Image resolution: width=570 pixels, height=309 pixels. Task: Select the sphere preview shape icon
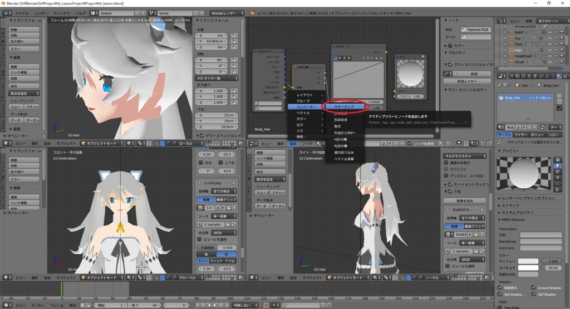tap(558, 166)
